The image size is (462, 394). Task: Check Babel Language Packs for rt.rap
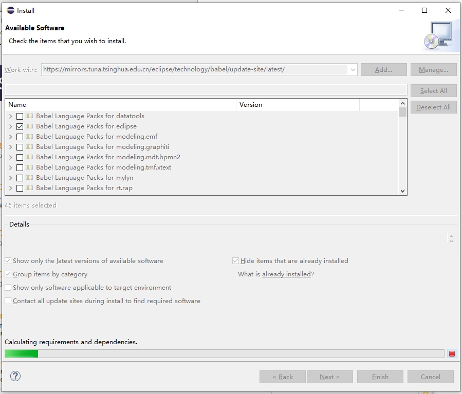coord(20,188)
